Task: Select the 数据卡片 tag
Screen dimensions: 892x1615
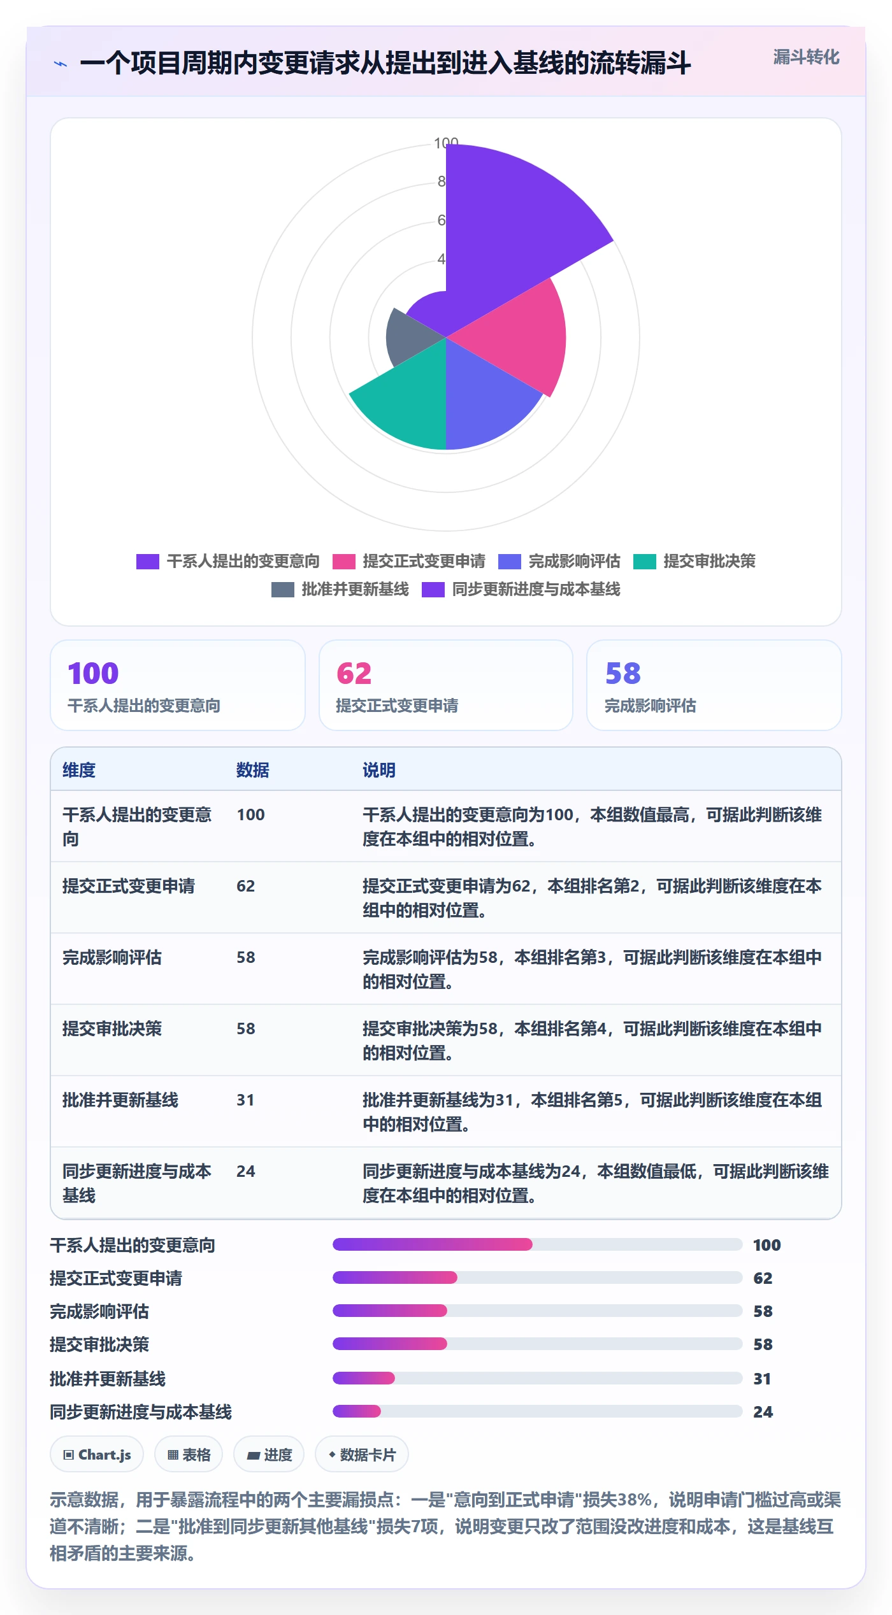Action: [361, 1455]
